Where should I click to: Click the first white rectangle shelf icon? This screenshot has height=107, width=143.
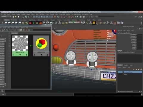[6, 23]
